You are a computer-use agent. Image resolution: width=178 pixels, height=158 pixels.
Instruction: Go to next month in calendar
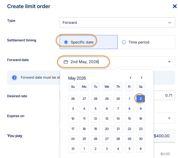coord(141,78)
